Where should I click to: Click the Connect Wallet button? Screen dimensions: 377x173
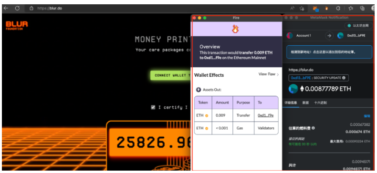click(171, 75)
